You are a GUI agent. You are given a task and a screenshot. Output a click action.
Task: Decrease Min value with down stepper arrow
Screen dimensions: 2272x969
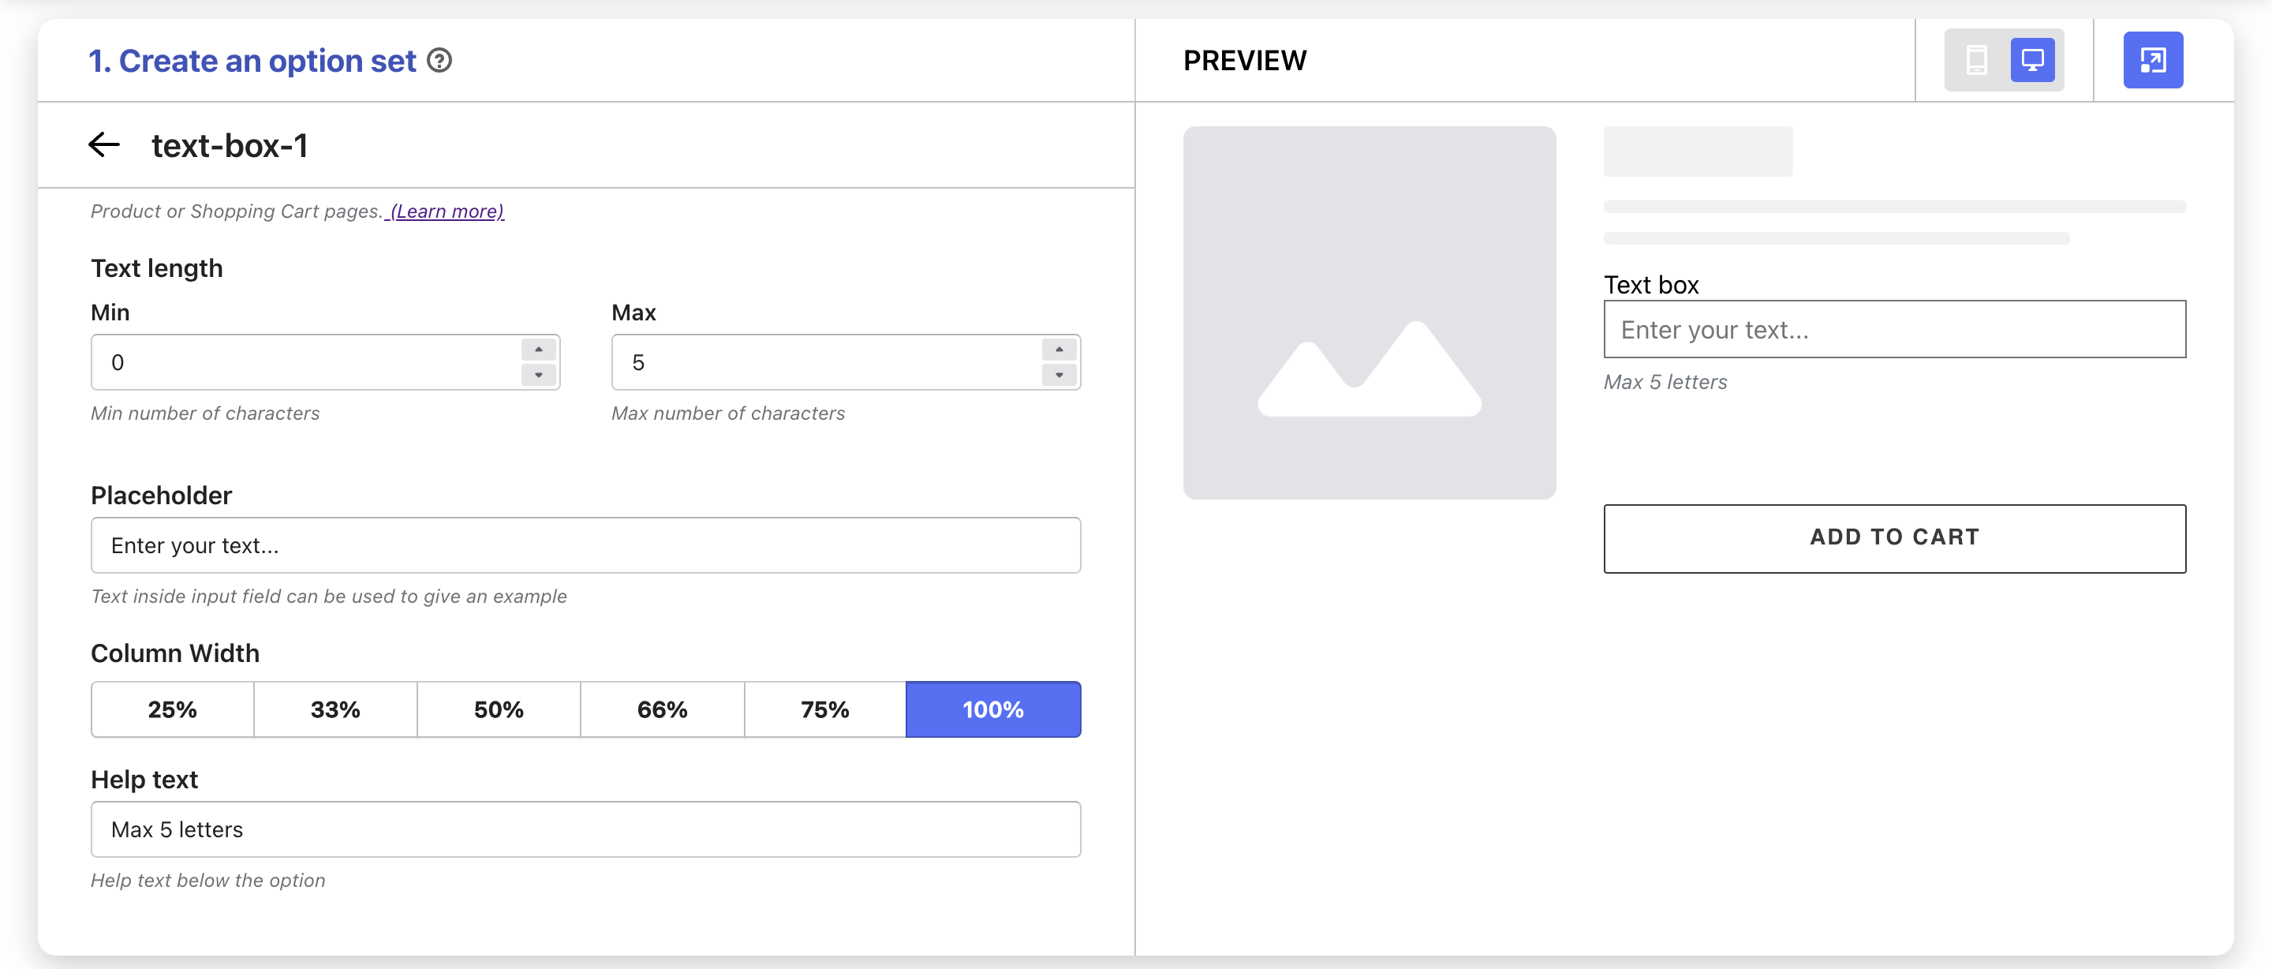(538, 375)
